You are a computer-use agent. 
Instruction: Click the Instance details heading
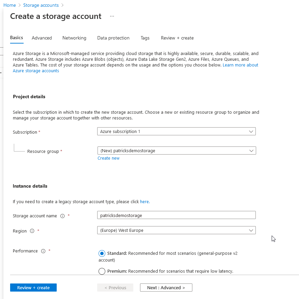click(x=30, y=186)
